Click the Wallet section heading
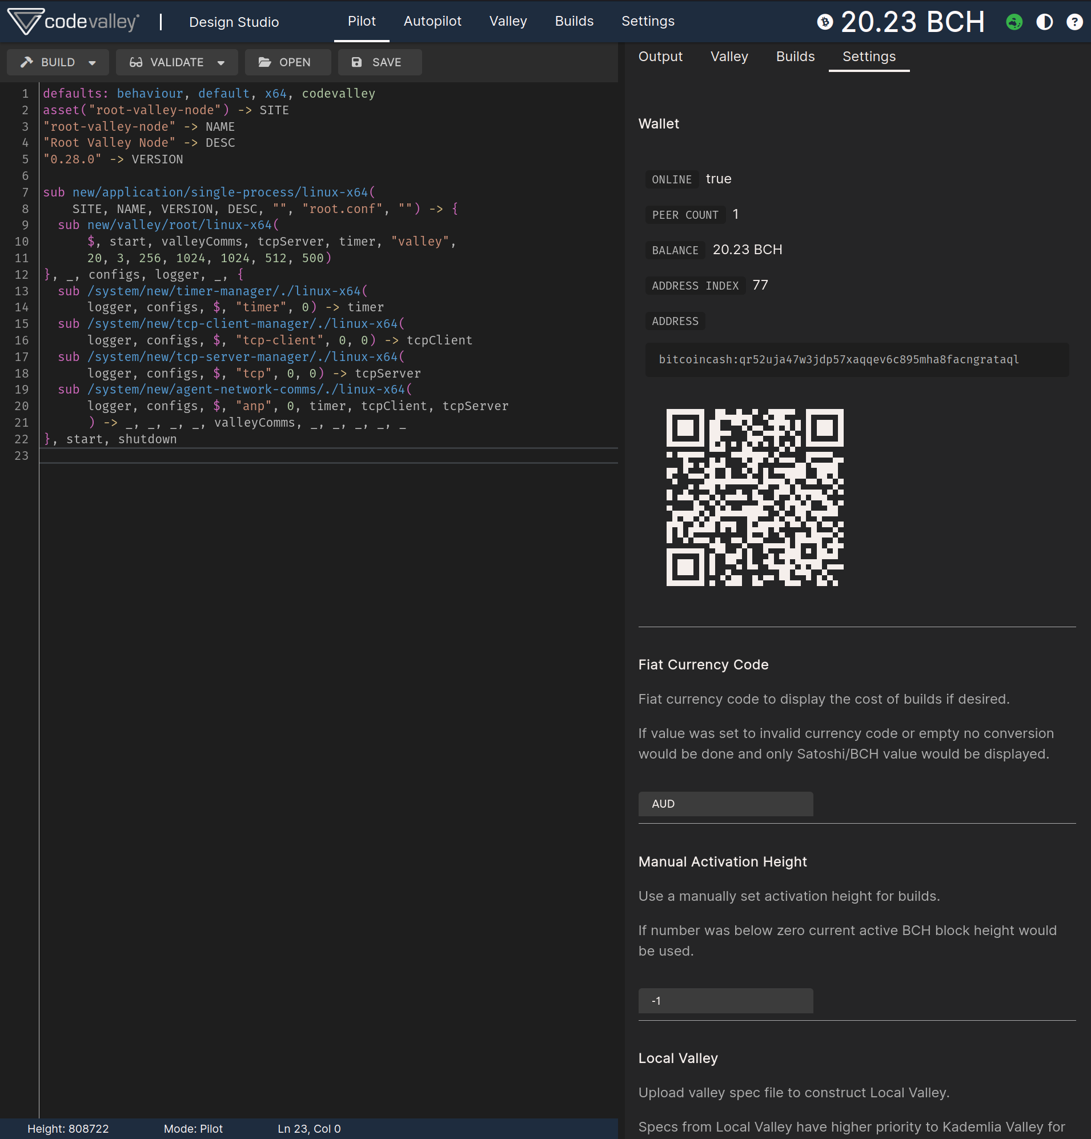 point(659,124)
